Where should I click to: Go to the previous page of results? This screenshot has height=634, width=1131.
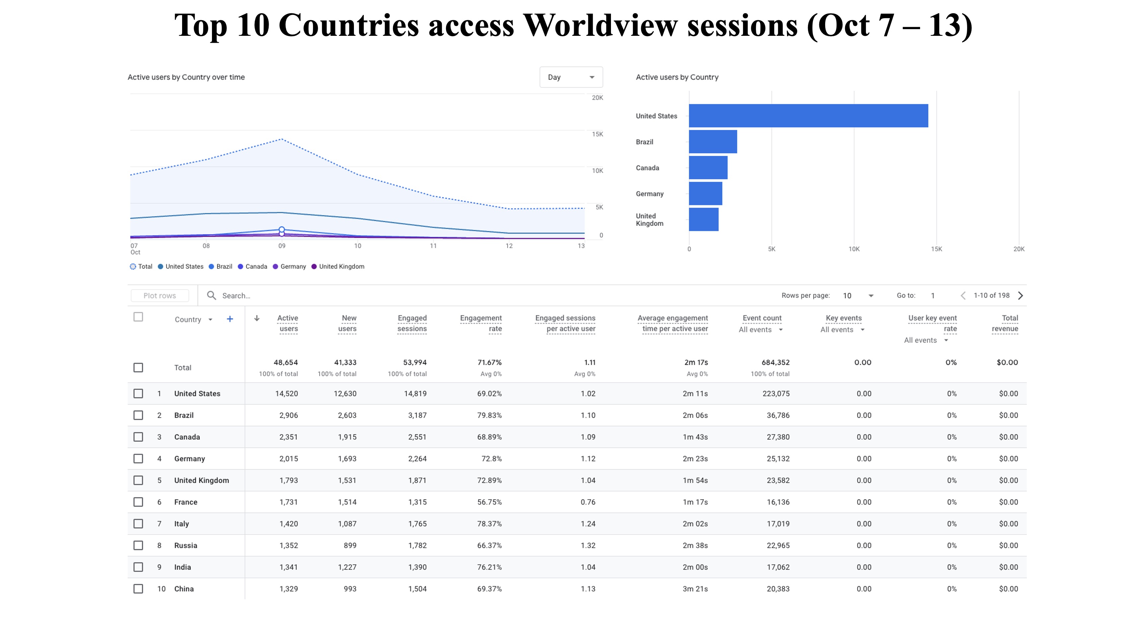coord(963,295)
